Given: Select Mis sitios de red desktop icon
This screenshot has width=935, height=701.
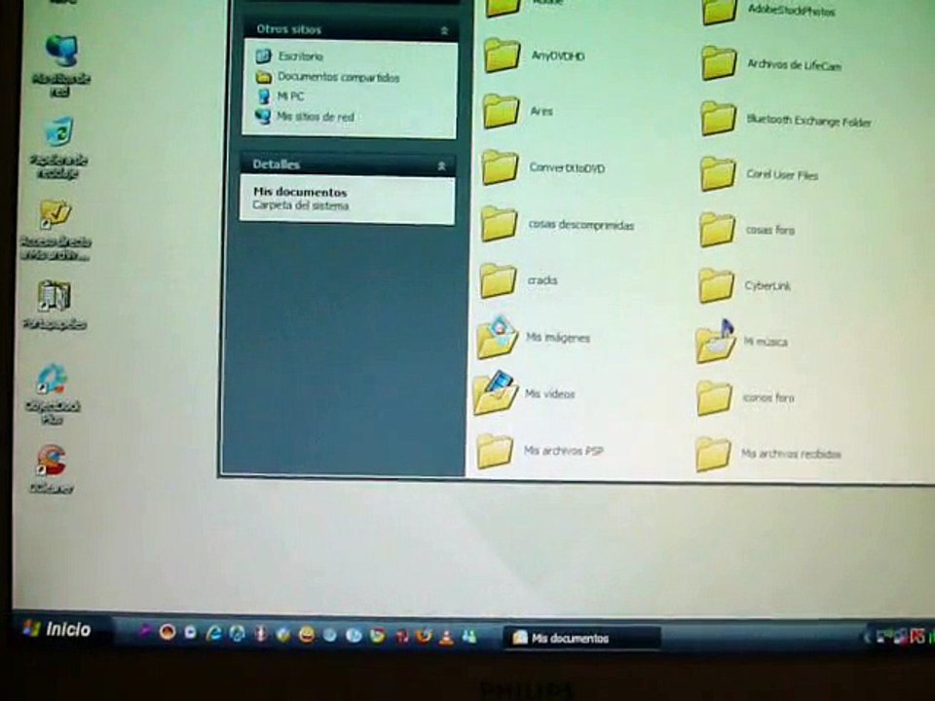Looking at the screenshot, I should point(60,65).
